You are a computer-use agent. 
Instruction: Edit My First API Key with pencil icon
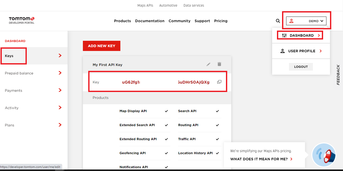tap(209, 64)
